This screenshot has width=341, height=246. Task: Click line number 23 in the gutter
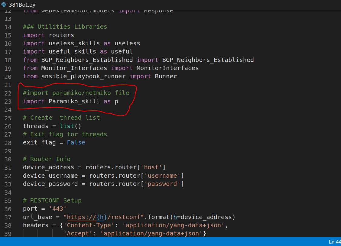[8, 102]
